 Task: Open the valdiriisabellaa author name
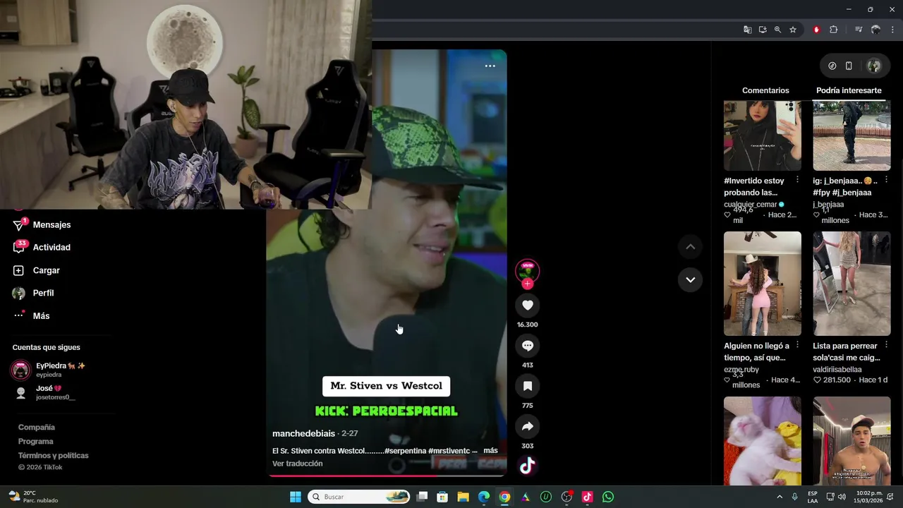click(837, 369)
